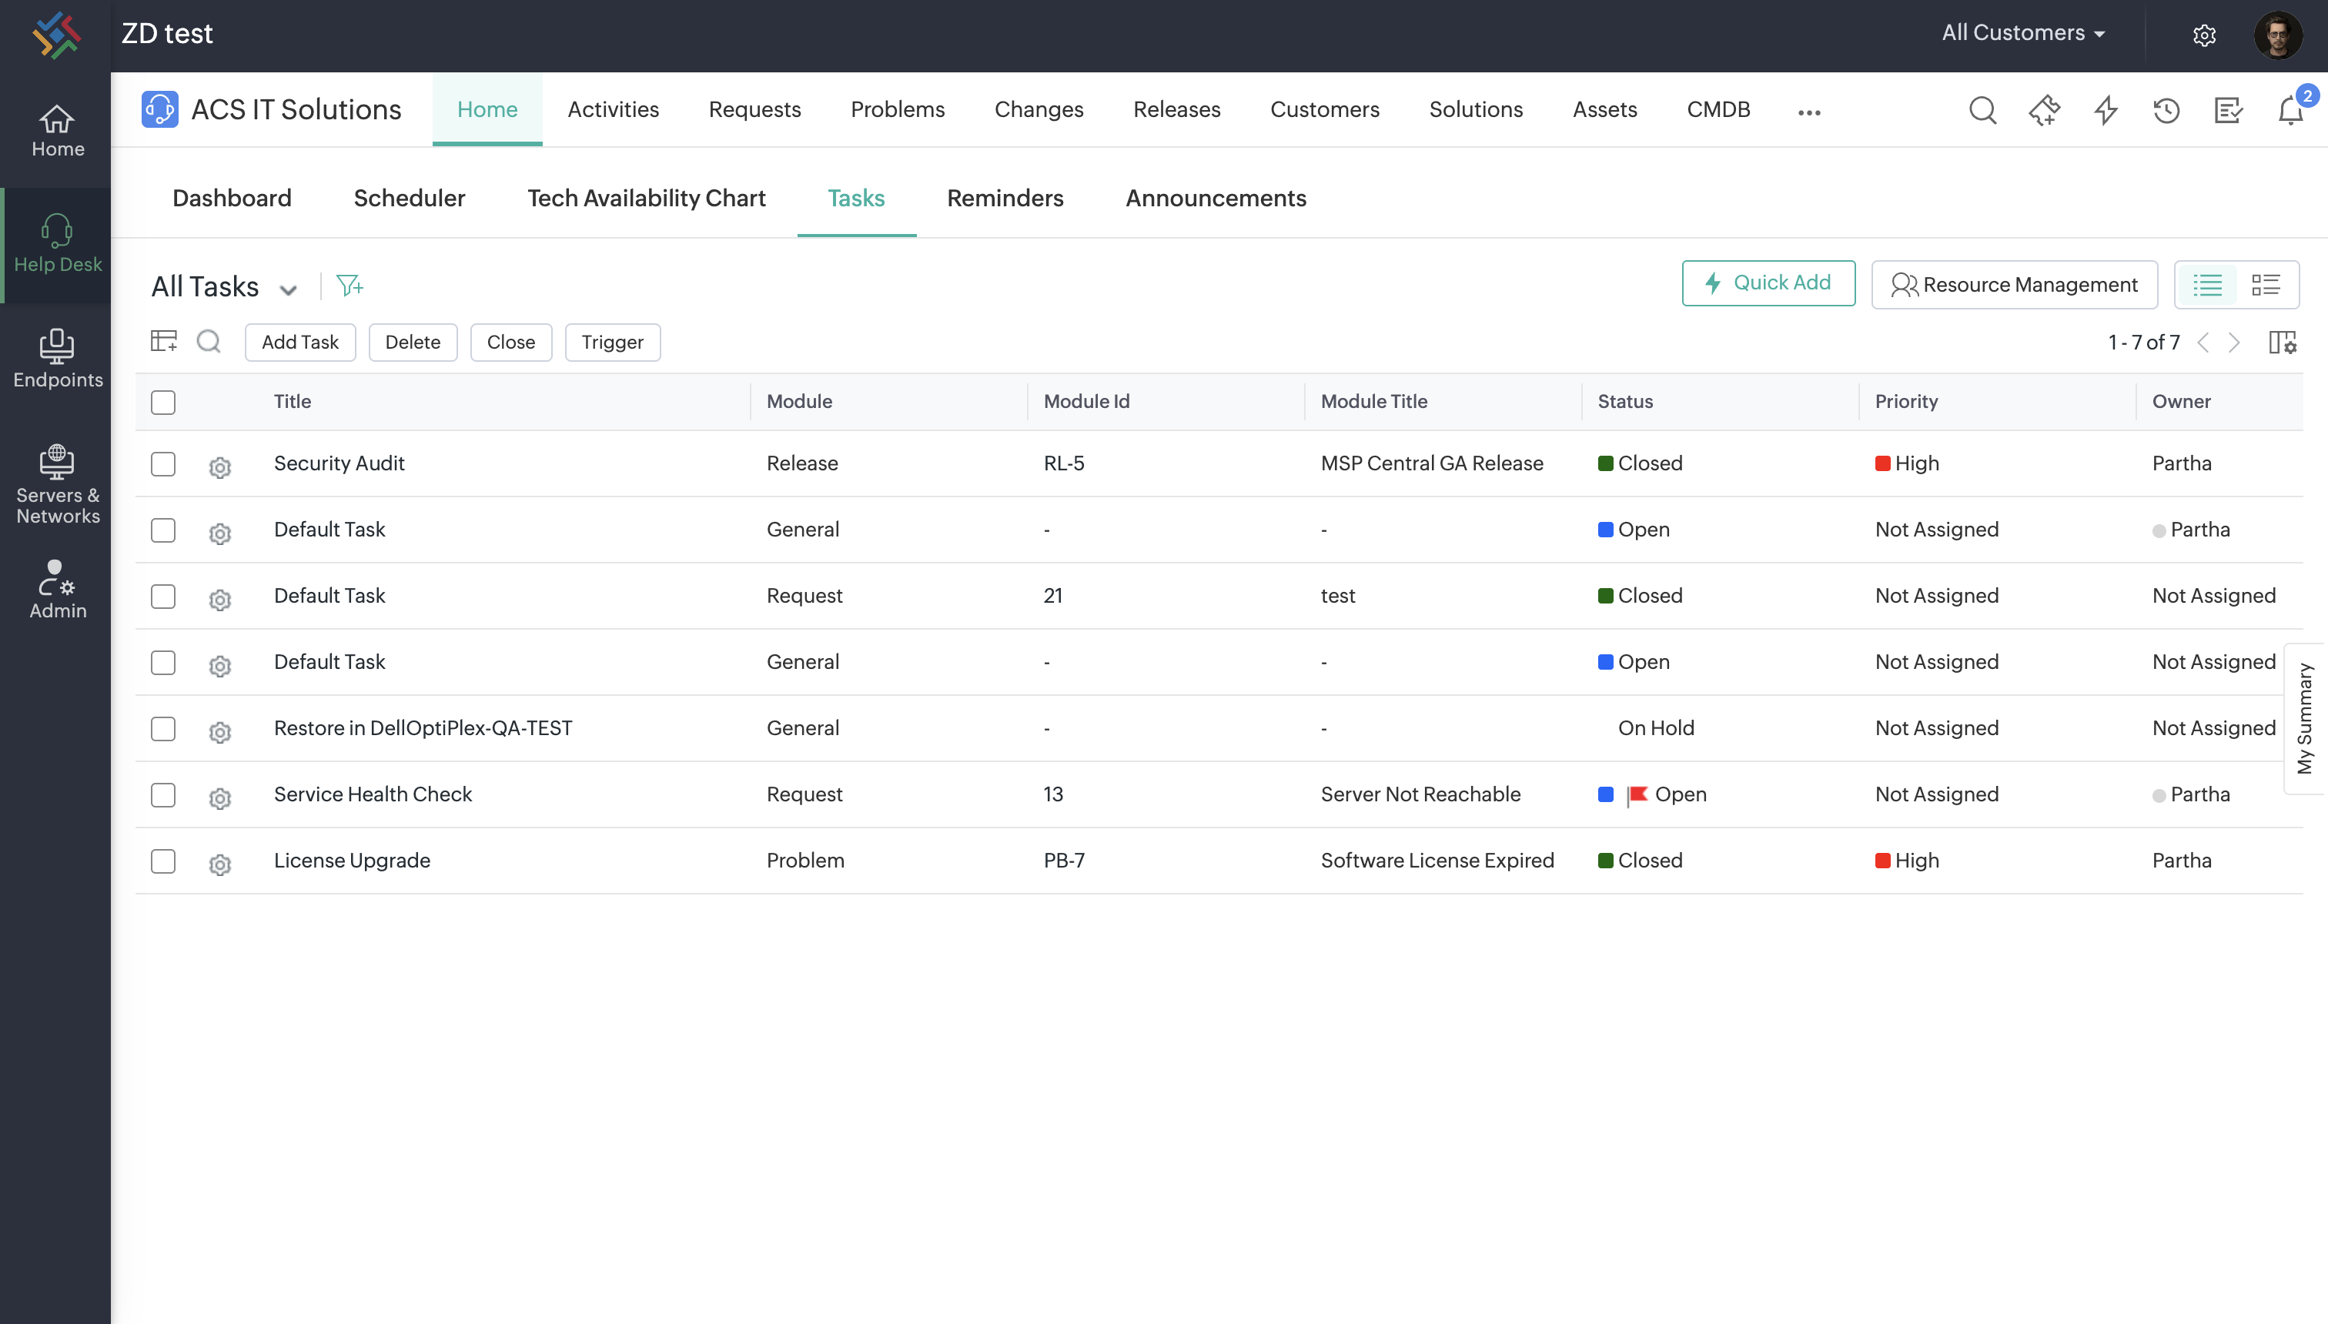Switch to detailed list view icon
The width and height of the screenshot is (2328, 1324).
pos(2265,285)
